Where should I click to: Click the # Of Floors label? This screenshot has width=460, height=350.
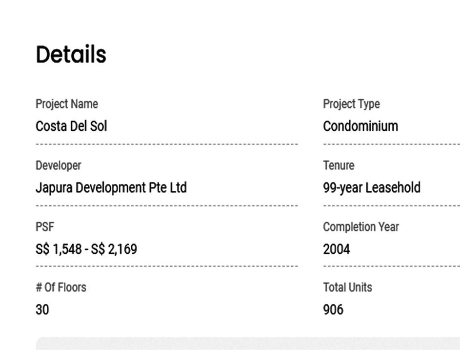pyautogui.click(x=61, y=288)
